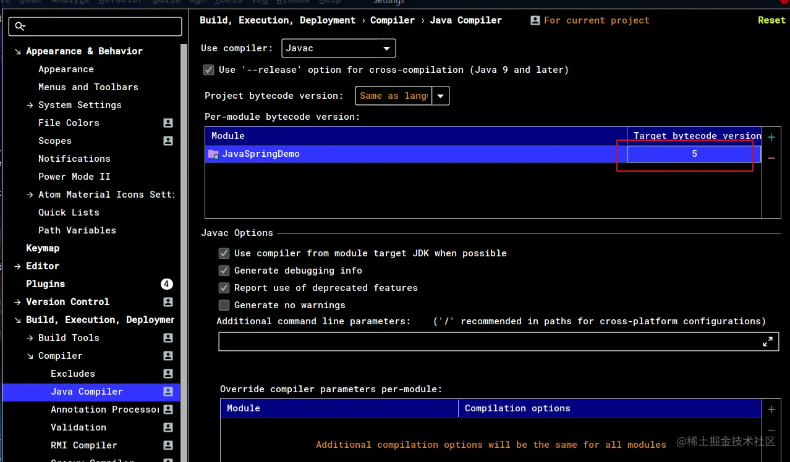
Task: Expand the System Settings node
Action: tap(30, 105)
